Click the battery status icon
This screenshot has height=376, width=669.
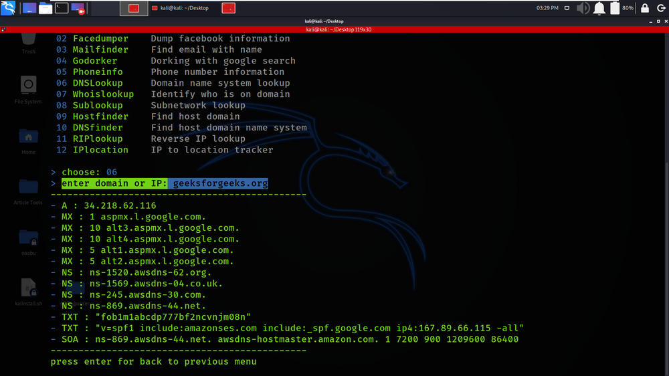click(615, 8)
